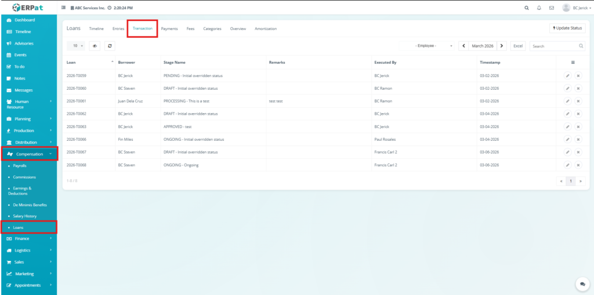This screenshot has height=295, width=594.
Task: Open the rows-per-page 10 dropdown
Action: point(75,46)
